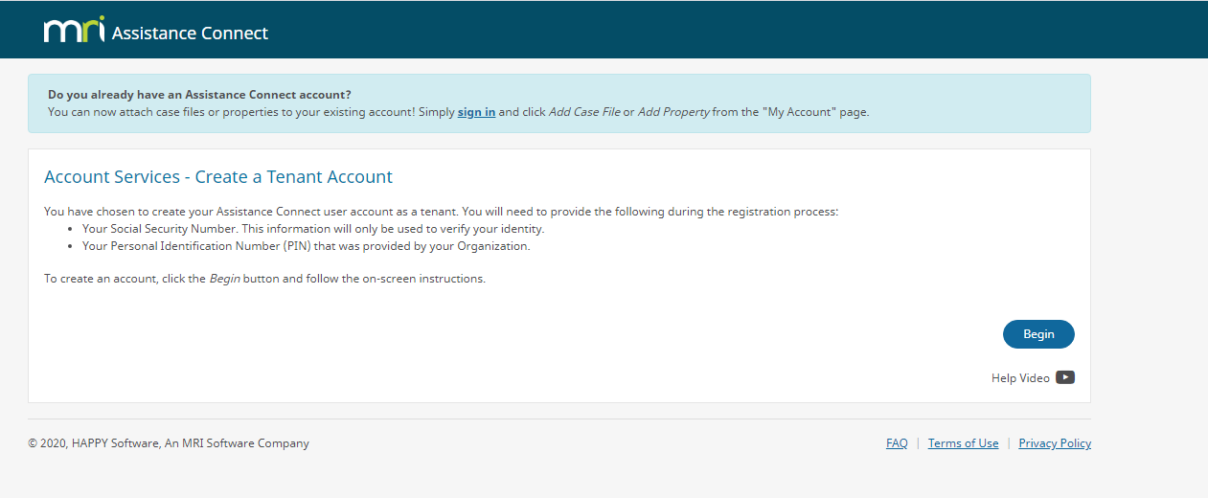Open the Privacy Policy link
Image resolution: width=1208 pixels, height=498 pixels.
click(x=1055, y=443)
